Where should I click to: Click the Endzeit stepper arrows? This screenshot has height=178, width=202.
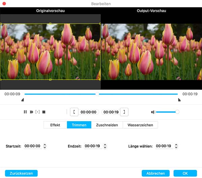pyautogui.click(x=105, y=146)
